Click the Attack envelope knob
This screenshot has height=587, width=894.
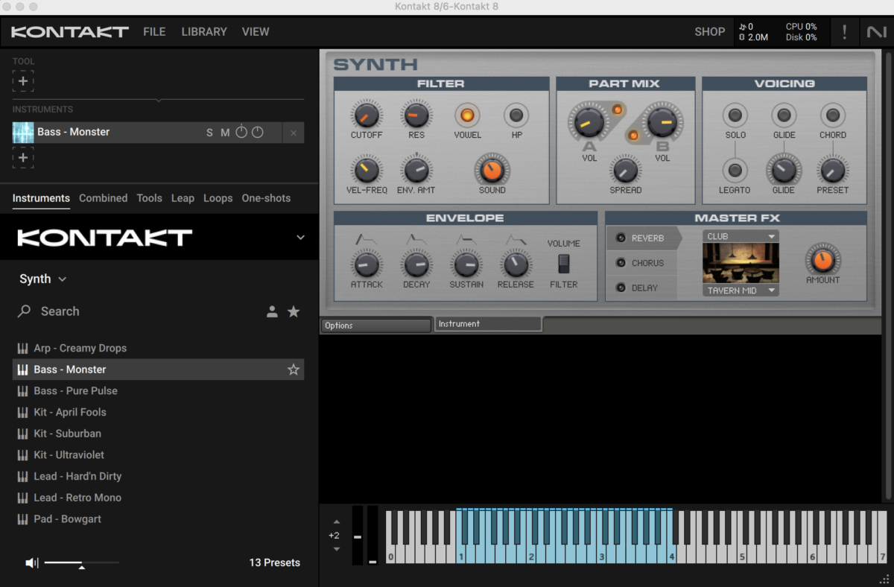366,264
